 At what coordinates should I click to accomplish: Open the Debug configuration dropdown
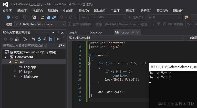click(94, 17)
